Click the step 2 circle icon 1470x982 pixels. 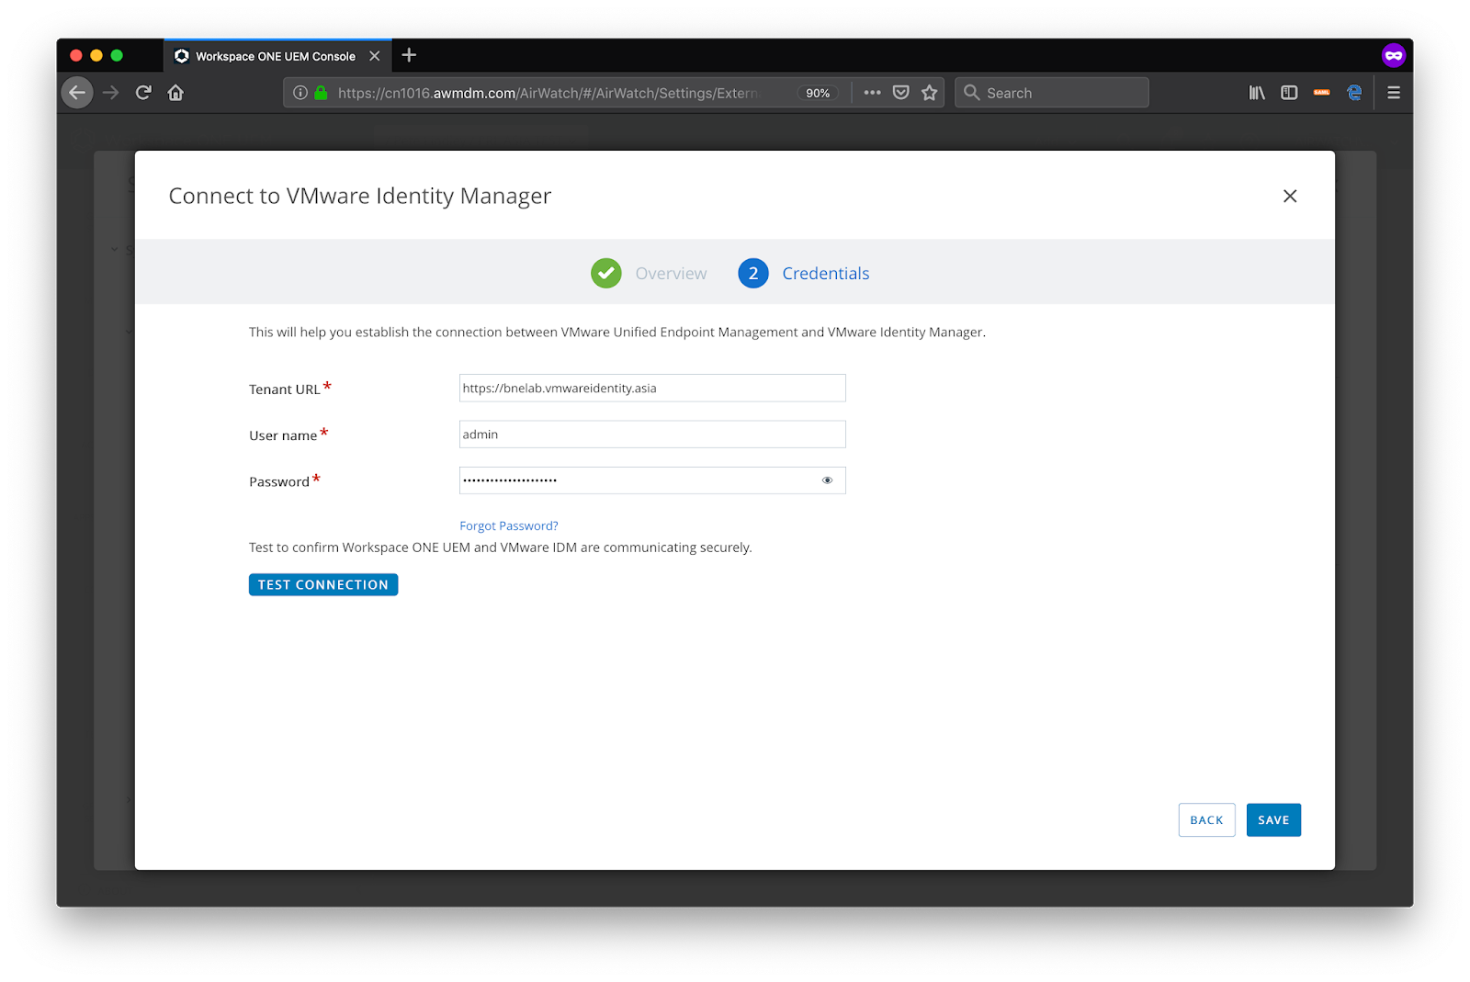coord(753,273)
